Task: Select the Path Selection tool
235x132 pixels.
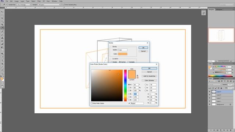Action: 2,64
